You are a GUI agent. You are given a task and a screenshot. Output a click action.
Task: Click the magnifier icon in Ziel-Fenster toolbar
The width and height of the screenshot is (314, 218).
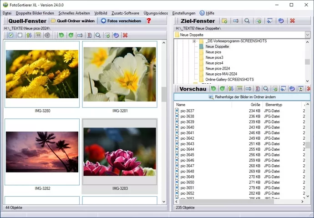tap(247, 21)
